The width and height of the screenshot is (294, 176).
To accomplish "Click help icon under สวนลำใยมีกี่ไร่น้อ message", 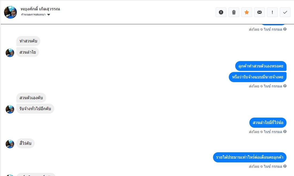I will (x=285, y=132).
